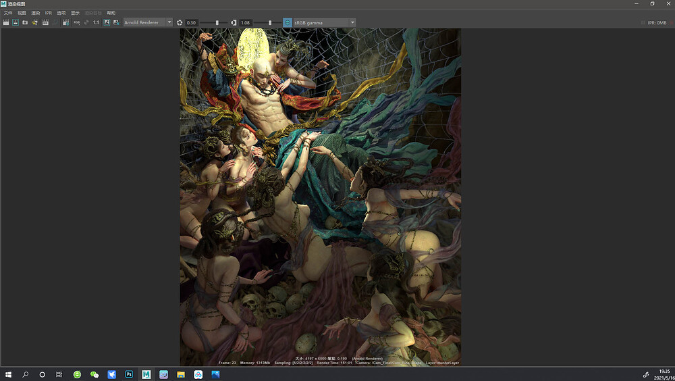Open the Photos app taskbar icon
The height and width of the screenshot is (381, 675).
[x=215, y=374]
